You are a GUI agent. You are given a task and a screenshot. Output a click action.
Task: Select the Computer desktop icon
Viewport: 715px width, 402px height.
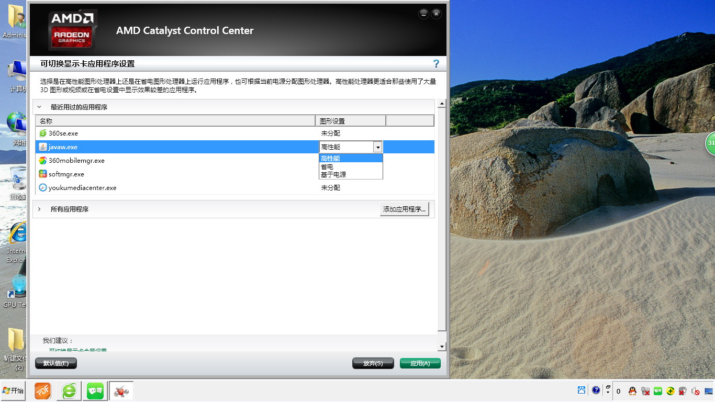17,77
